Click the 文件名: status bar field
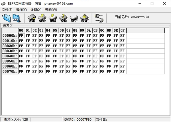 coord(133,119)
